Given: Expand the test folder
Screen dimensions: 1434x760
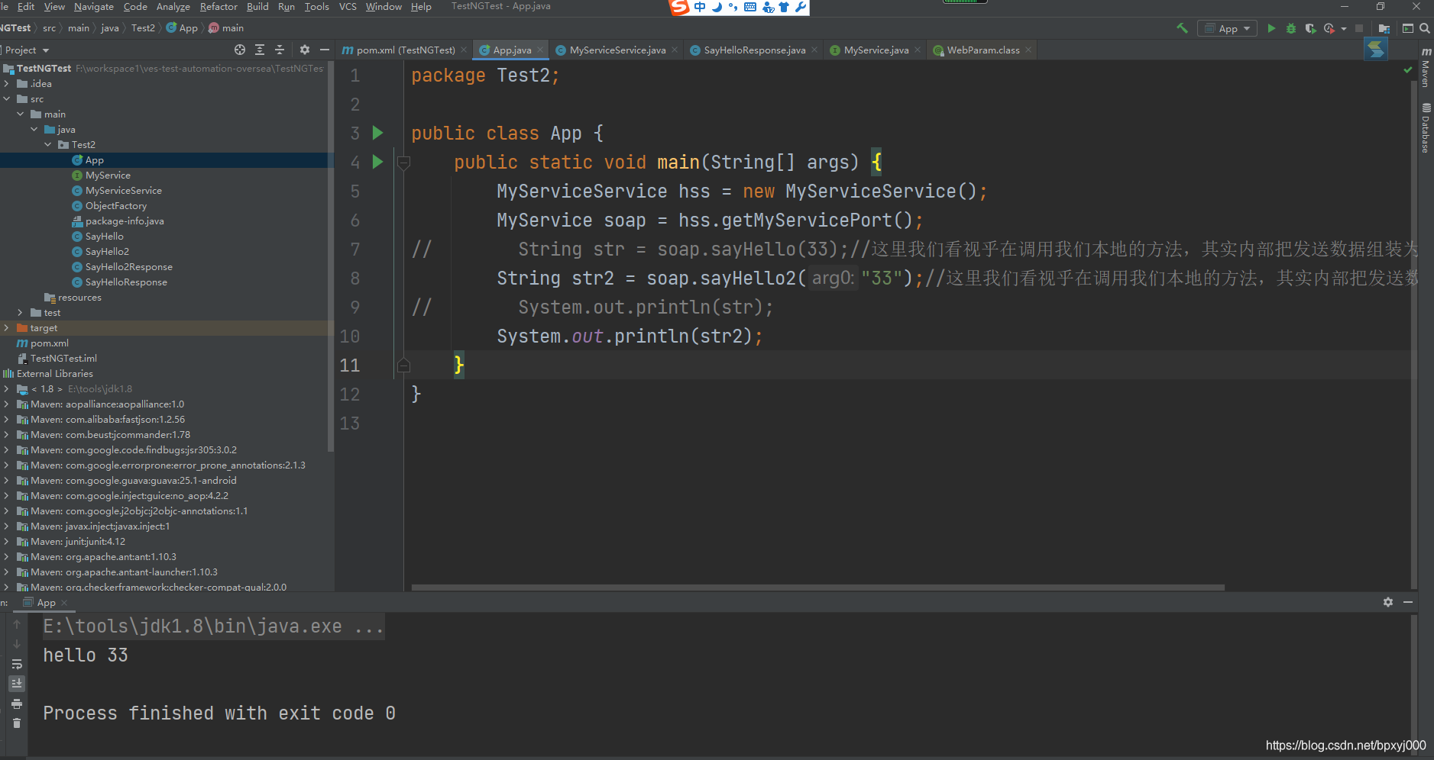Looking at the screenshot, I should point(21,313).
